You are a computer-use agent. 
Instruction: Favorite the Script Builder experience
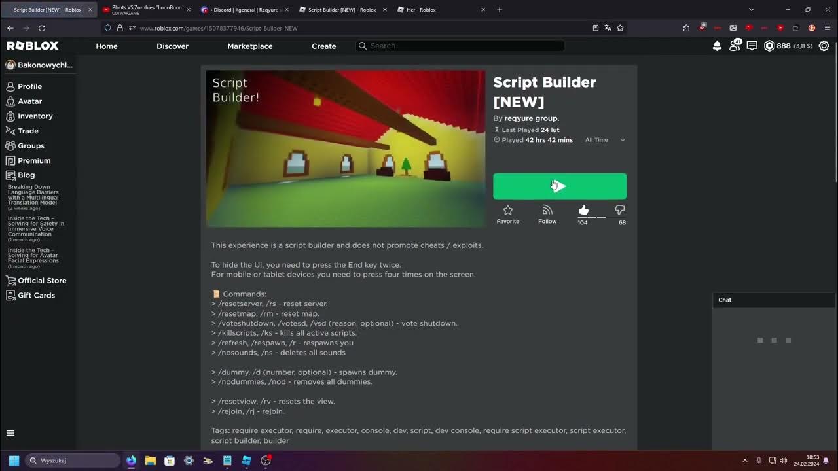coord(508,214)
